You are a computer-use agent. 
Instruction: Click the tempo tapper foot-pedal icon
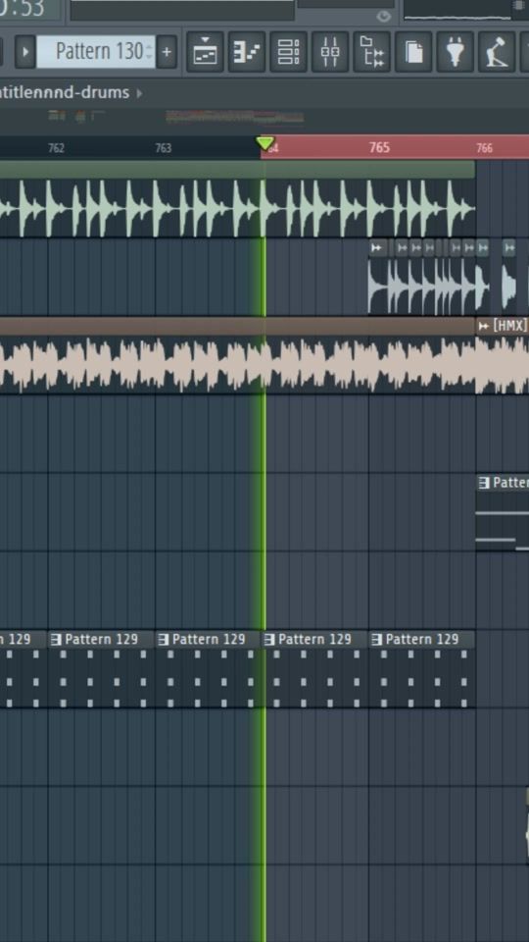pyautogui.click(x=497, y=52)
